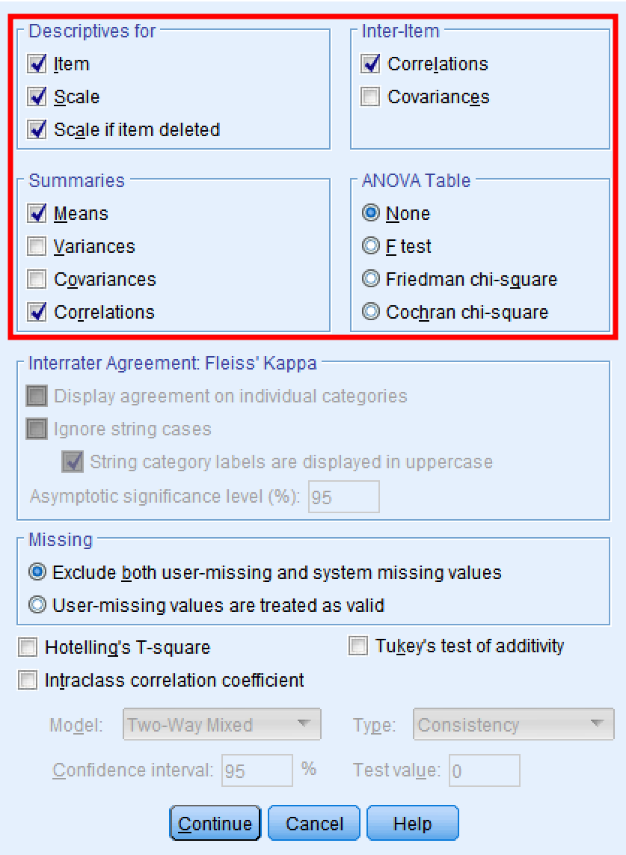Check Tukey's test of additivity
626x855 pixels.
[x=358, y=646]
